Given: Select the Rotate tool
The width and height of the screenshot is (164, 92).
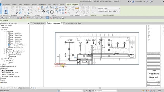Looking at the screenshot, I should (x=52, y=12).
